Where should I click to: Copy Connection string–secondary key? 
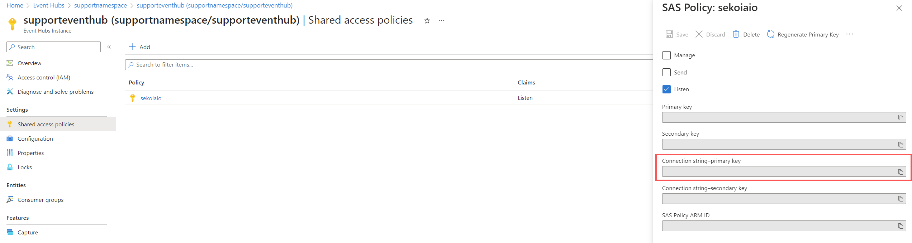[900, 199]
